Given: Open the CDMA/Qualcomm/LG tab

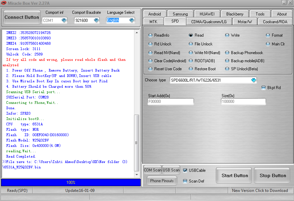Looking at the screenshot, I should pyautogui.click(x=209, y=22).
